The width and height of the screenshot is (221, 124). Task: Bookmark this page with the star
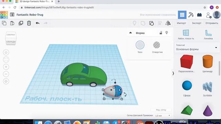click(205, 7)
